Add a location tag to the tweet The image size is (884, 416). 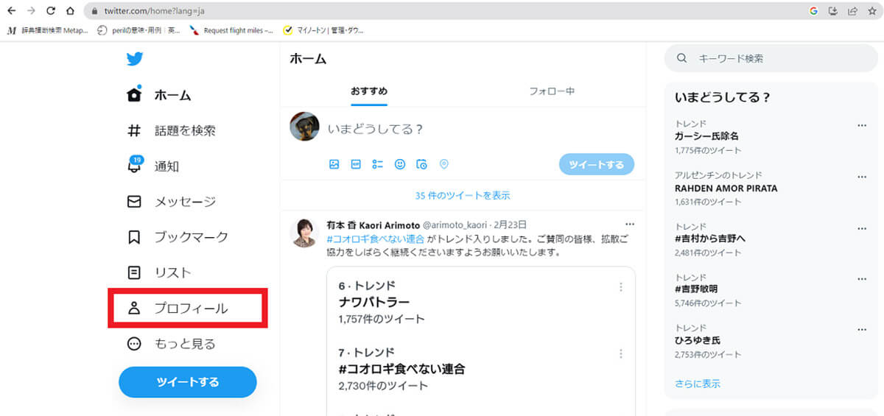tap(444, 164)
